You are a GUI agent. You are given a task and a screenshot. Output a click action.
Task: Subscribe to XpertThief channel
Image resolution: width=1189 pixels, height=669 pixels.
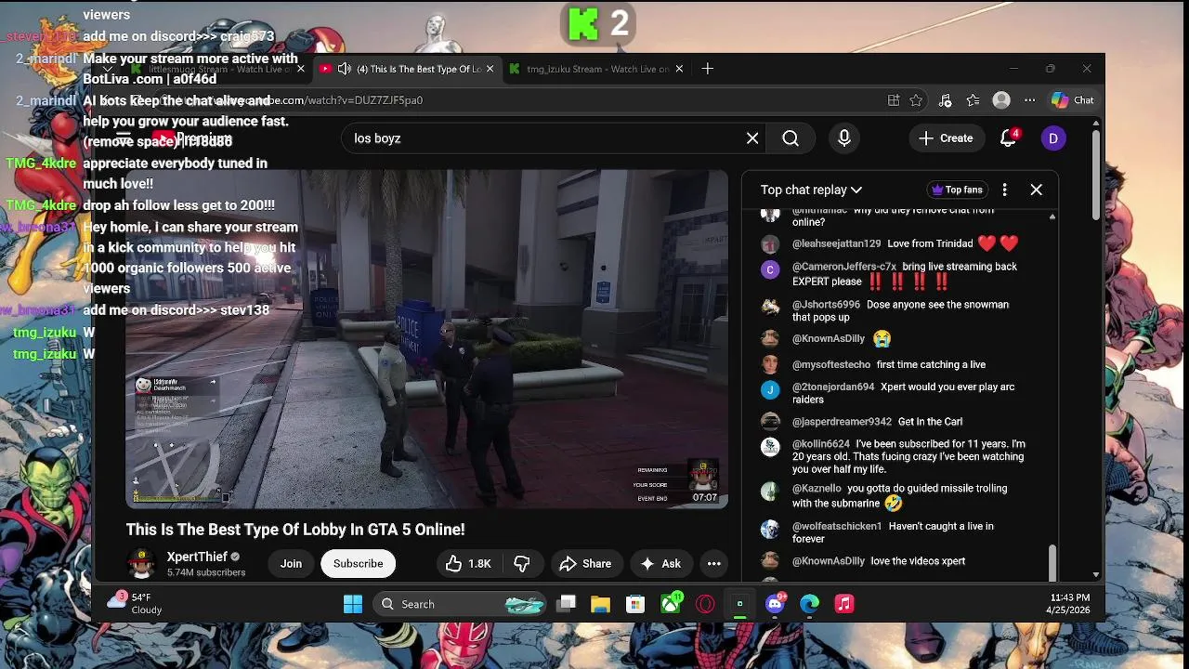pyautogui.click(x=358, y=564)
